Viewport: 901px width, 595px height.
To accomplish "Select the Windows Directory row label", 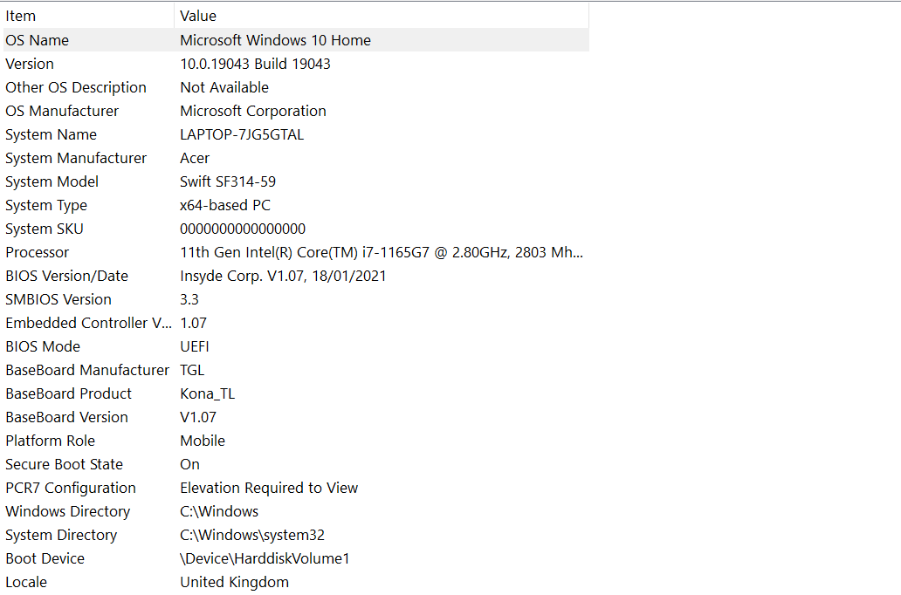I will tap(68, 511).
